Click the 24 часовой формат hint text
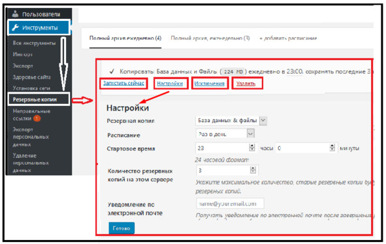Viewport: 386px width, 244px height. click(222, 160)
